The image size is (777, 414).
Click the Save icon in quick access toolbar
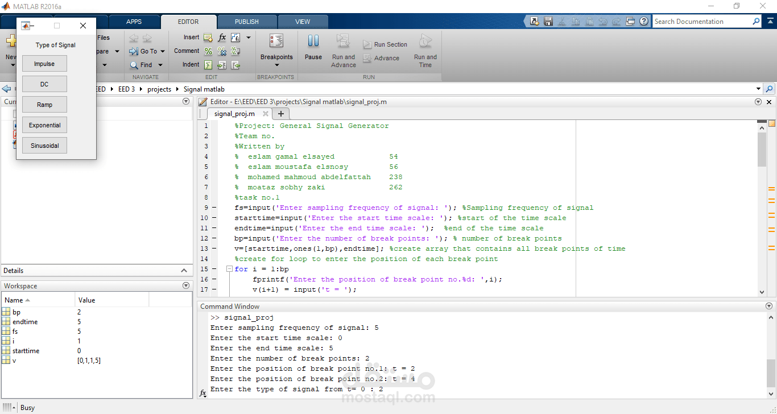[x=548, y=22]
